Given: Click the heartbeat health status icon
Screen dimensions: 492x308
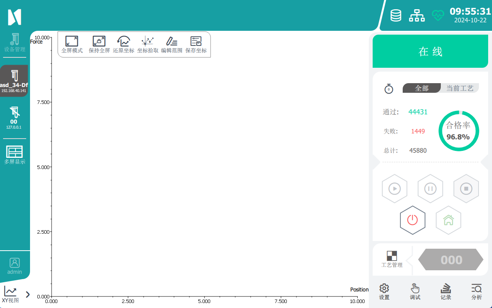Looking at the screenshot, I should tap(438, 15).
